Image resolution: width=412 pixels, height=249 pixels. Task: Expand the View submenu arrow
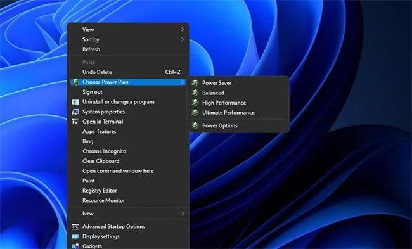[183, 29]
